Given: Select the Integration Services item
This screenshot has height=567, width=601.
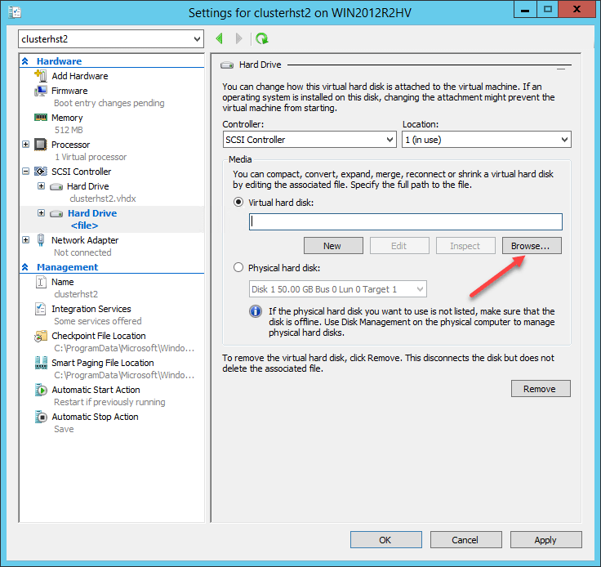Looking at the screenshot, I should click(91, 309).
